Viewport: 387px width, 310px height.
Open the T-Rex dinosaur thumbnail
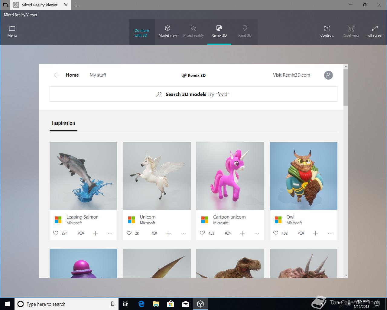[230, 263]
